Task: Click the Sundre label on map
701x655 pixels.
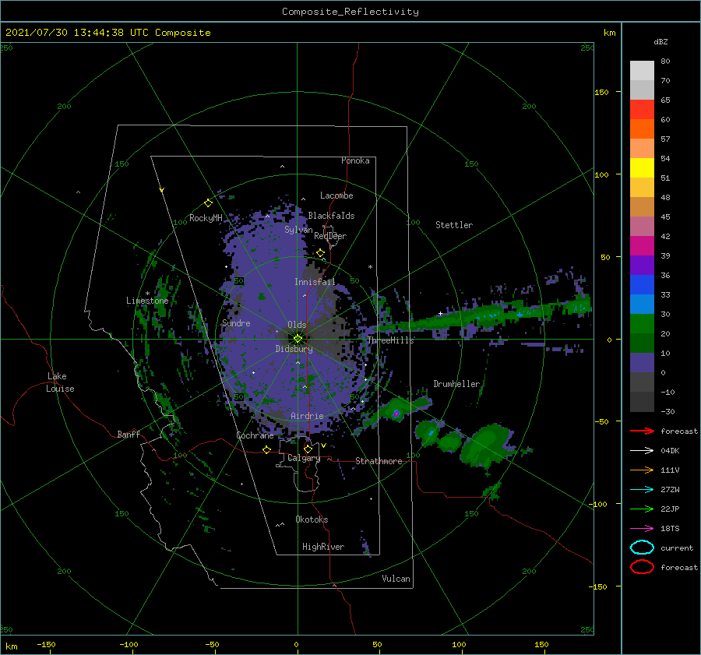Action: [x=236, y=322]
